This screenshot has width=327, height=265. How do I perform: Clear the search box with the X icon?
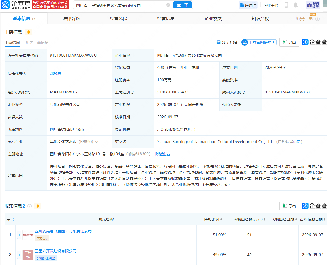point(168,5)
